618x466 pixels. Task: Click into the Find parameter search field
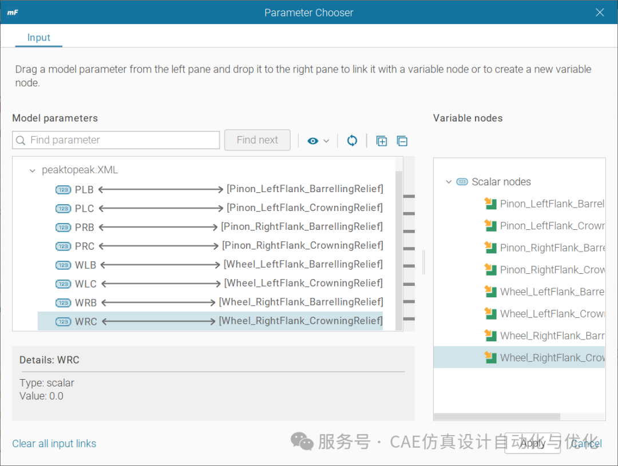coord(116,140)
